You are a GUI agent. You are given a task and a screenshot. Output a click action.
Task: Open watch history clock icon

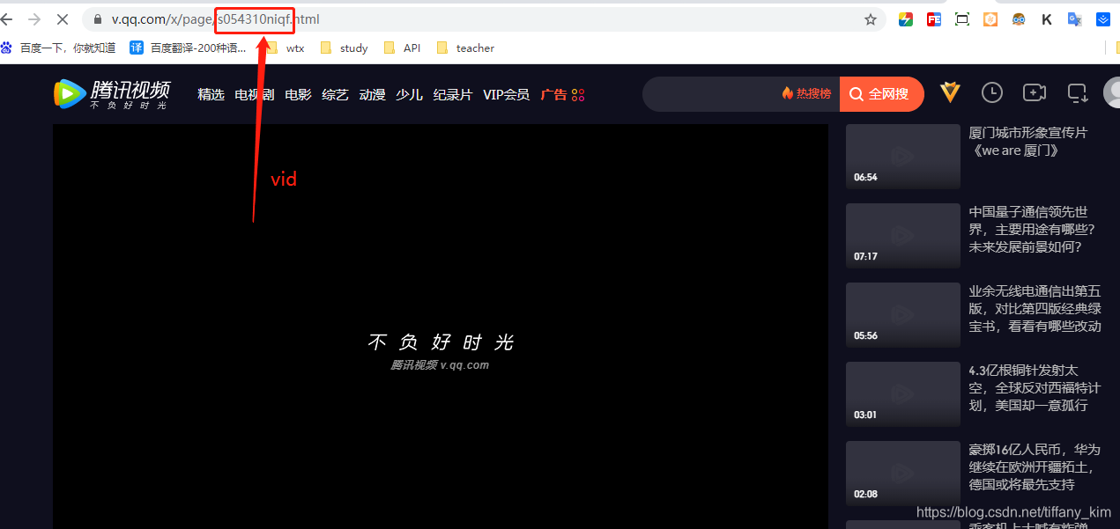click(992, 92)
